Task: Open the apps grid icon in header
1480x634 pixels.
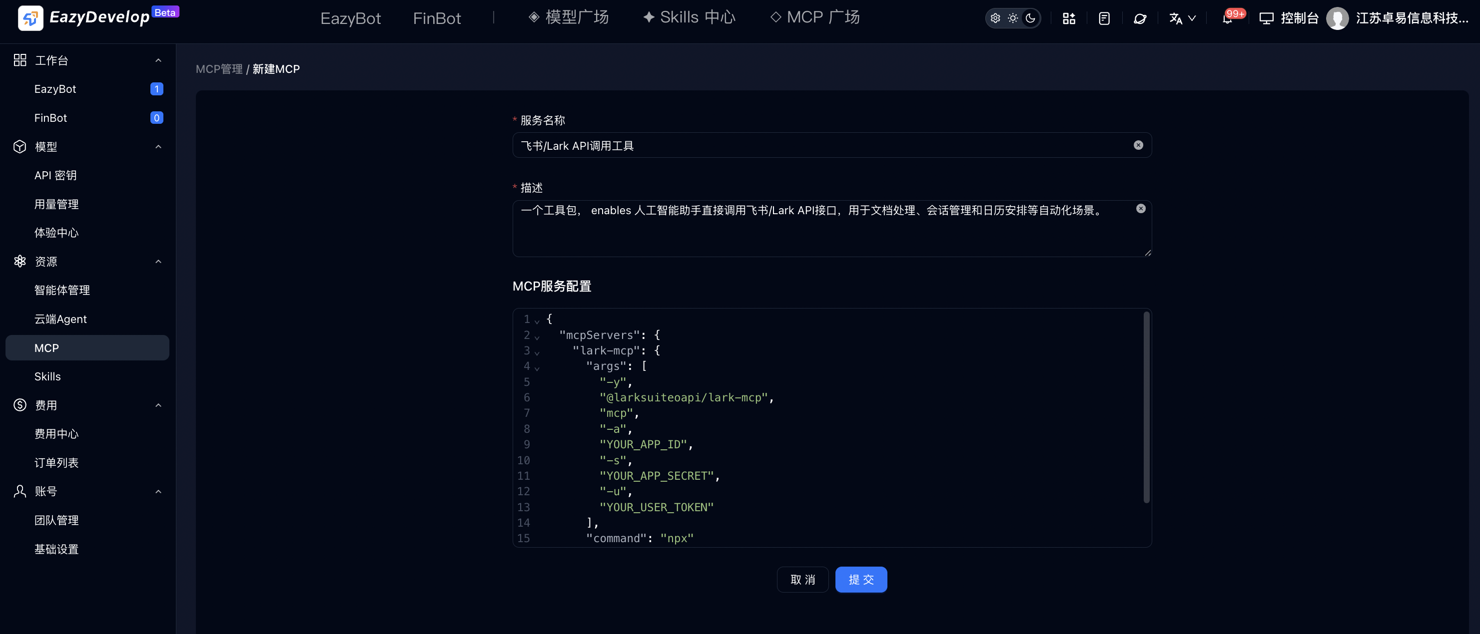Action: click(x=1069, y=18)
